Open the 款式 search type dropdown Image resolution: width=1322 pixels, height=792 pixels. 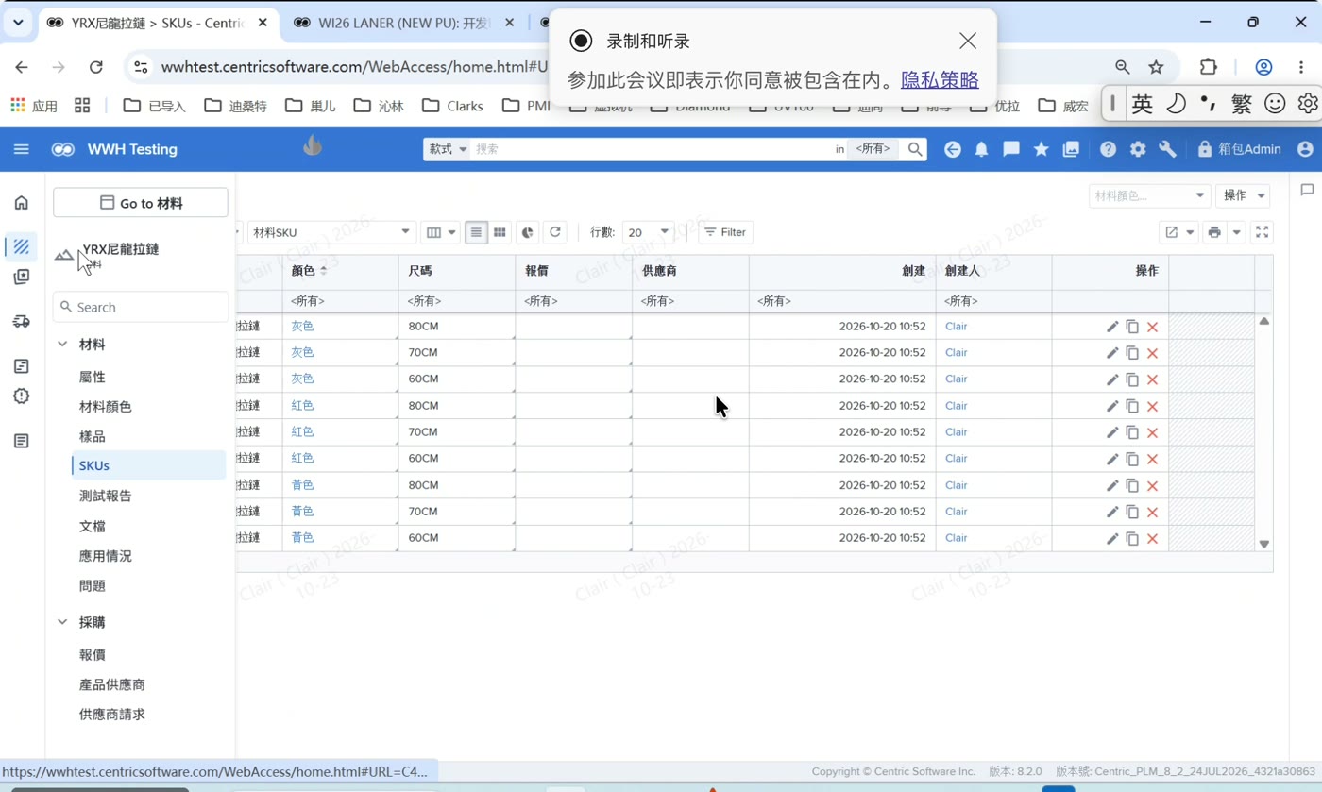click(448, 149)
